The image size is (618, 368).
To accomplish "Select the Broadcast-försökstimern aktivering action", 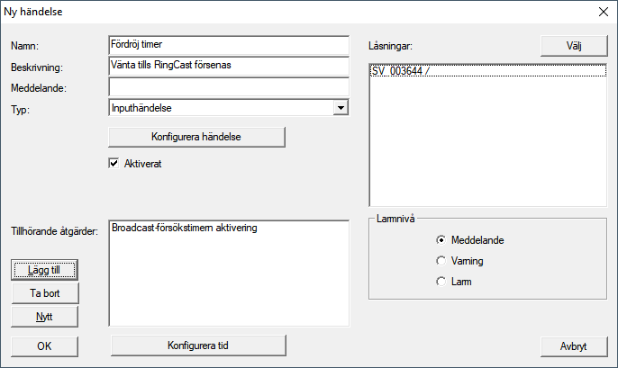I will point(185,229).
